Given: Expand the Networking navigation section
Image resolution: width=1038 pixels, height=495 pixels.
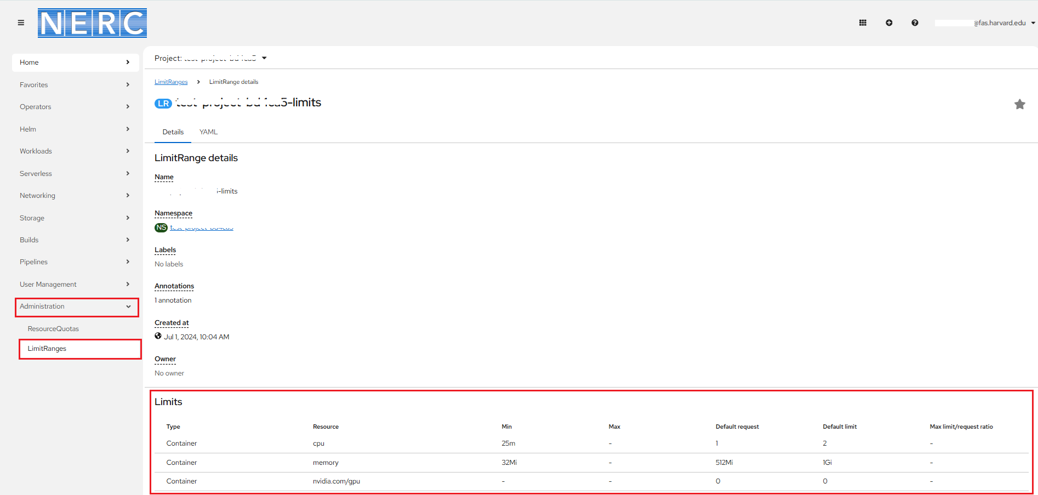Looking at the screenshot, I should pyautogui.click(x=75, y=196).
